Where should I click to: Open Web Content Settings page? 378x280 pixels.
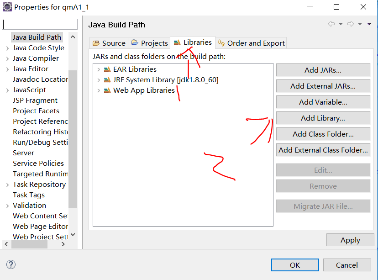pyautogui.click(x=40, y=216)
